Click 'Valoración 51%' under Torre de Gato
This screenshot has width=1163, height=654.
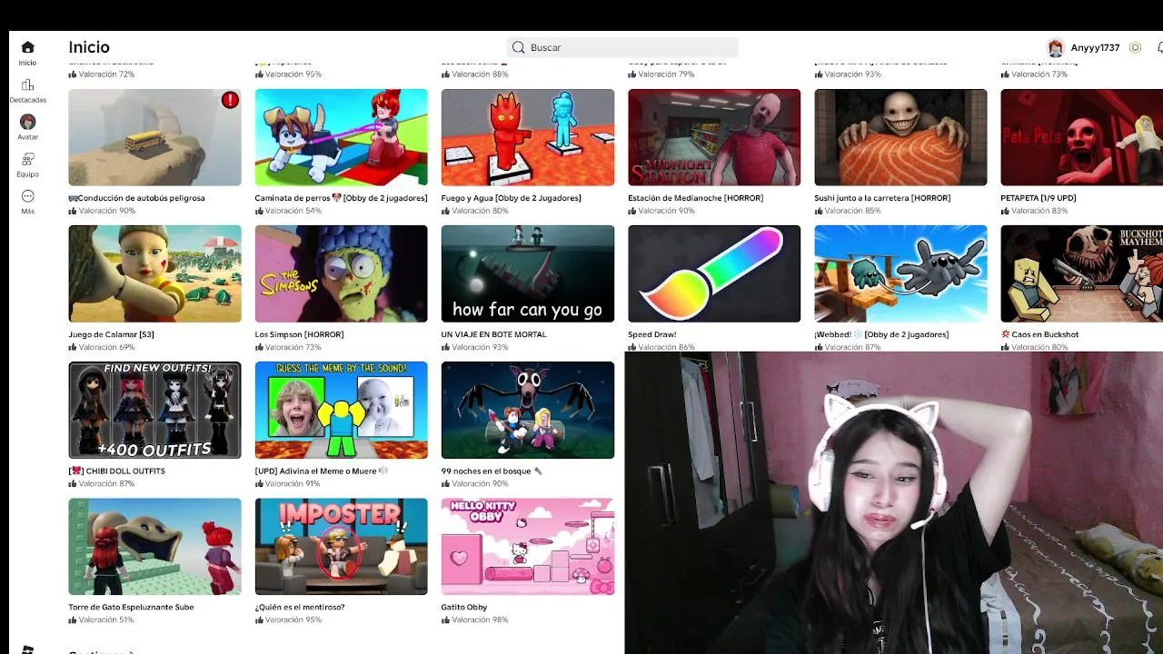101,619
